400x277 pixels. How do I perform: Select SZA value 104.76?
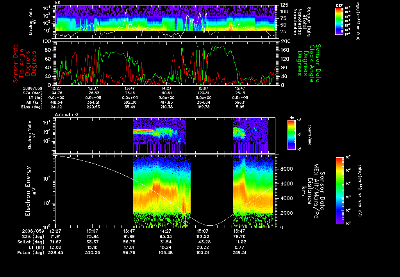coord(56,93)
